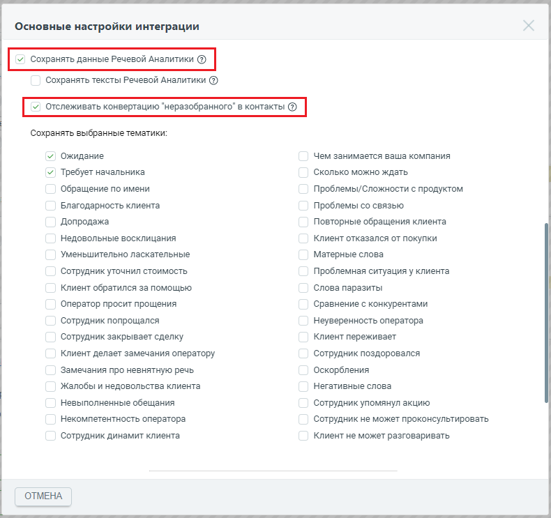Screen dimensions: 551x518
Task: Select Матерные слова checkbox
Action: (303, 254)
